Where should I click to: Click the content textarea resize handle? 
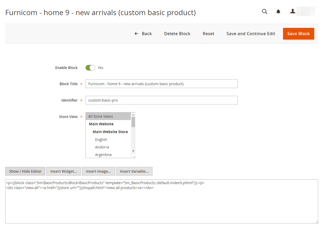click(x=316, y=222)
